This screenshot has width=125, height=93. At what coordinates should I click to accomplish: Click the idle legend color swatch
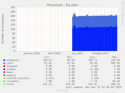point(4,63)
